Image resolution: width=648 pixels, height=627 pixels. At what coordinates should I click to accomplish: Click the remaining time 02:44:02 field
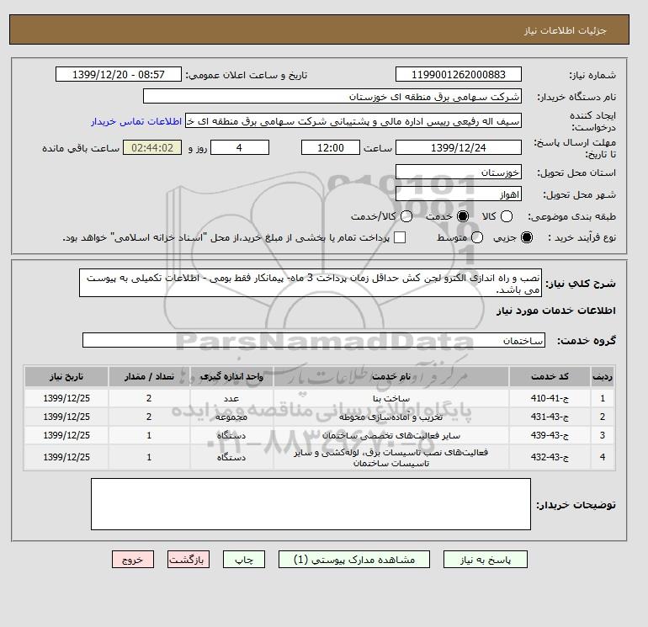click(x=152, y=147)
